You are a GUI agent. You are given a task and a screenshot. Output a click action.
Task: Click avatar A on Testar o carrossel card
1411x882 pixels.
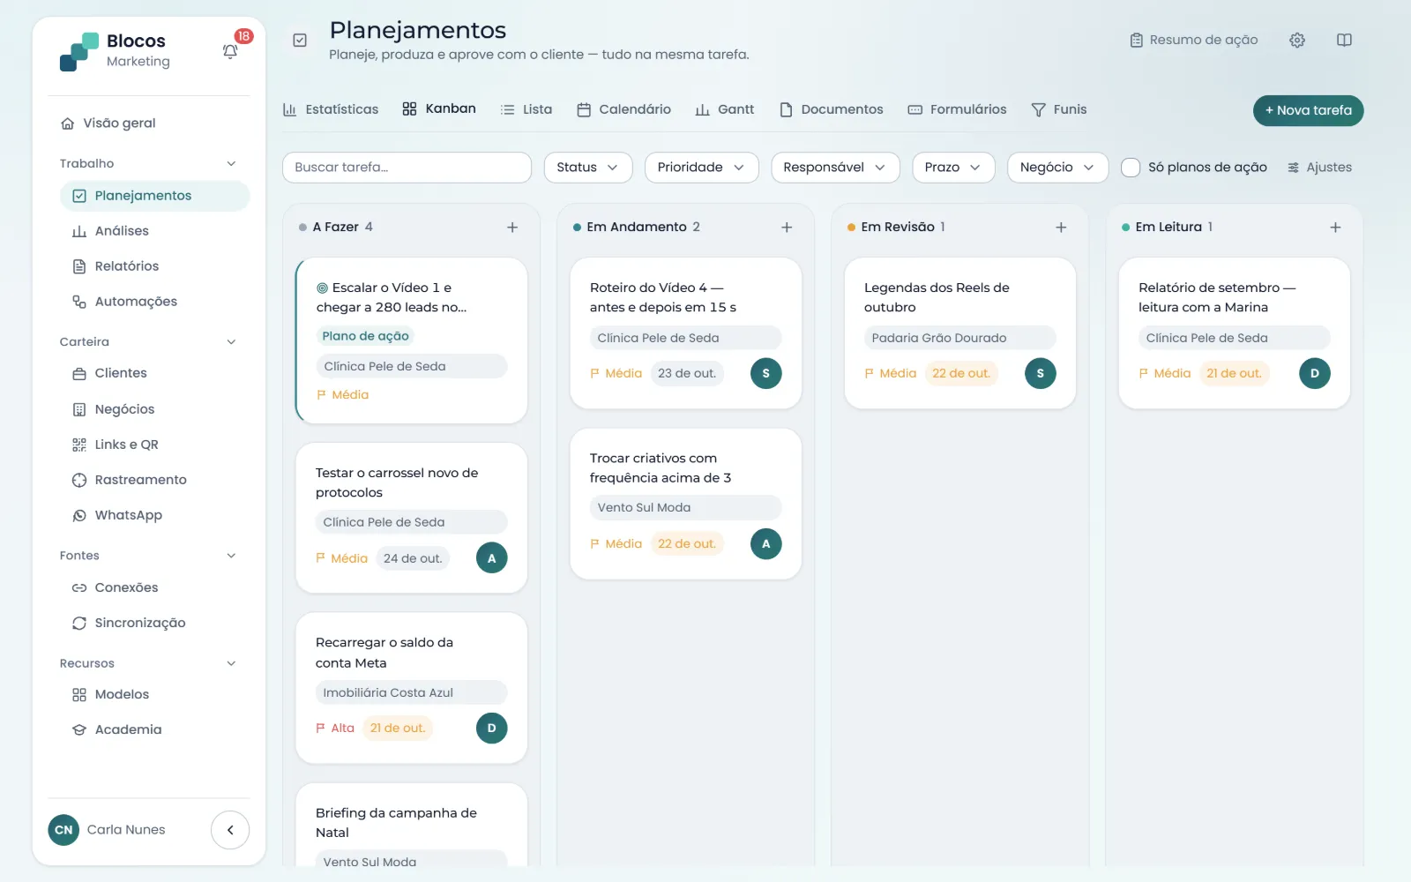(491, 557)
